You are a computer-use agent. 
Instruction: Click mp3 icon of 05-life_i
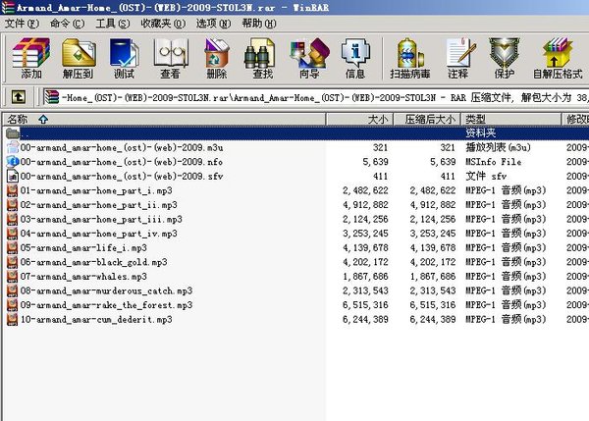13,247
